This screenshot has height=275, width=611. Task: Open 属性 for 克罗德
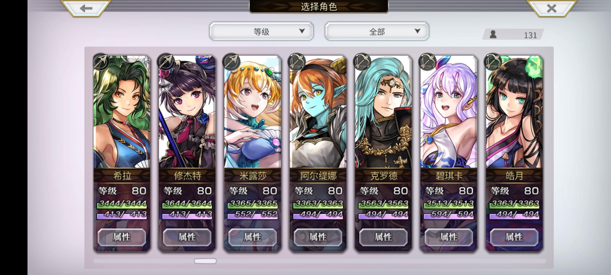pyautogui.click(x=383, y=237)
